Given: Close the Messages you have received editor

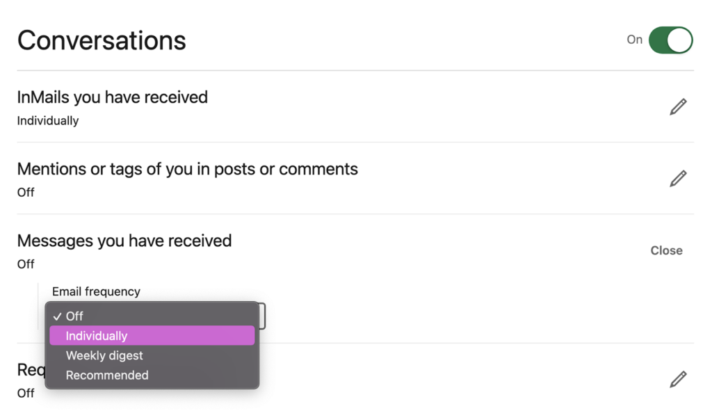Looking at the screenshot, I should 666,250.
